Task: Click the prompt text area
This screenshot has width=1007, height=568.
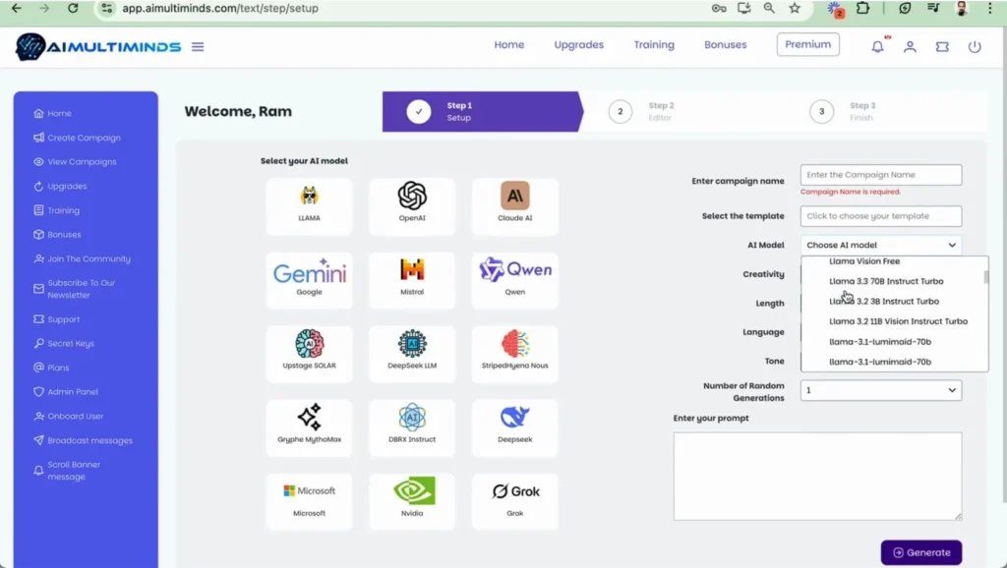Action: tap(817, 477)
